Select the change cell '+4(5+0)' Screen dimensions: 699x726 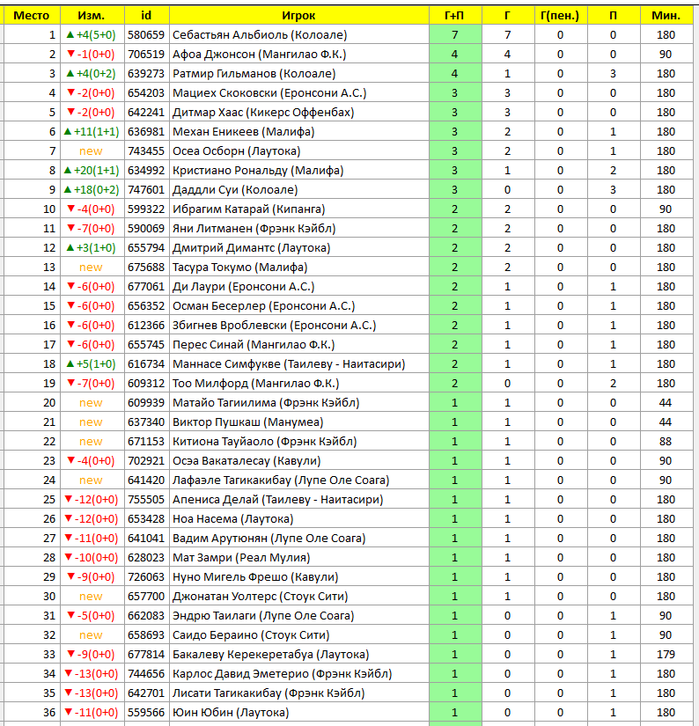pyautogui.click(x=92, y=34)
